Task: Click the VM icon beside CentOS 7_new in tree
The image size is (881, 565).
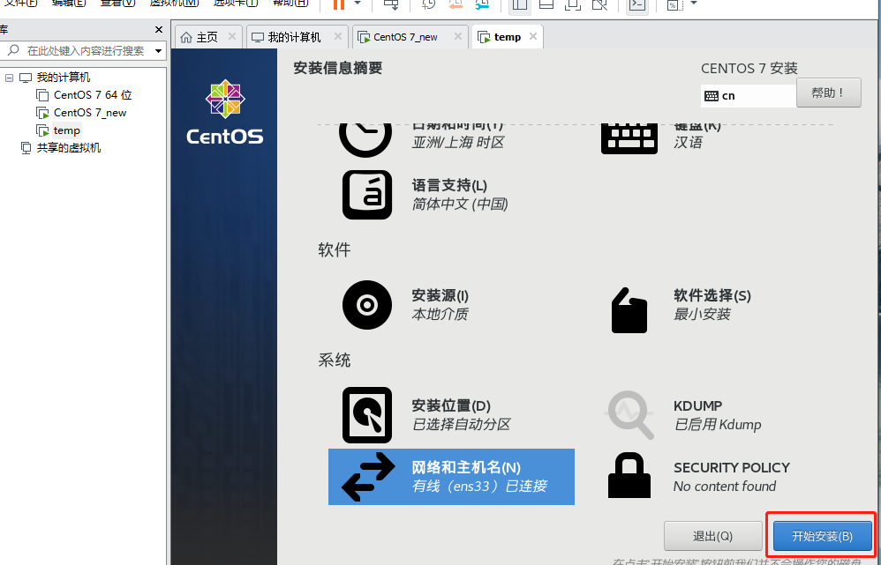Action: click(42, 113)
